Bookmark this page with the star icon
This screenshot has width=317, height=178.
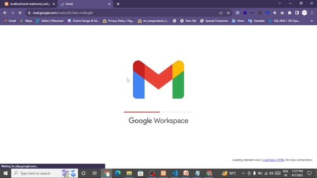click(228, 13)
